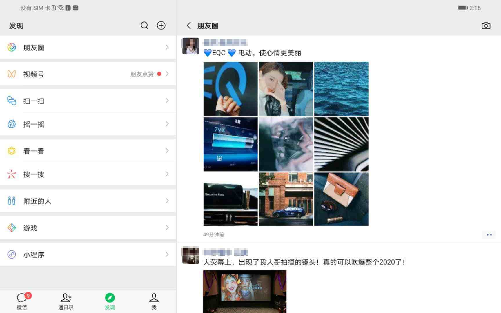Tap the yellow 看一看 icon
Image resolution: width=501 pixels, height=313 pixels.
click(12, 151)
